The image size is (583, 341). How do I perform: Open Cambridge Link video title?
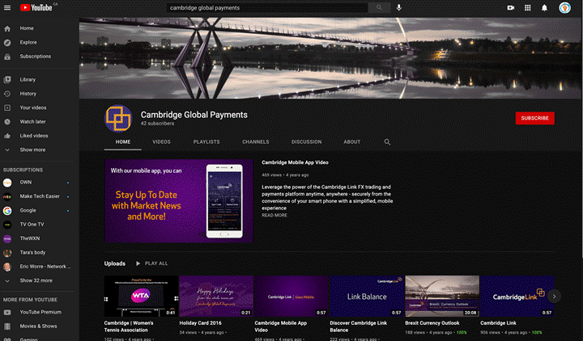(498, 323)
